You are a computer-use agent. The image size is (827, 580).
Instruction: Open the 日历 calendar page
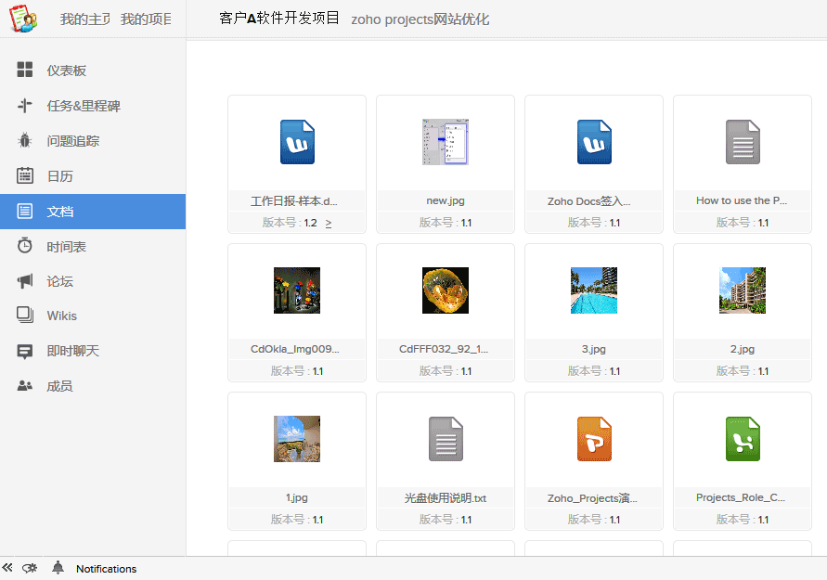point(59,176)
